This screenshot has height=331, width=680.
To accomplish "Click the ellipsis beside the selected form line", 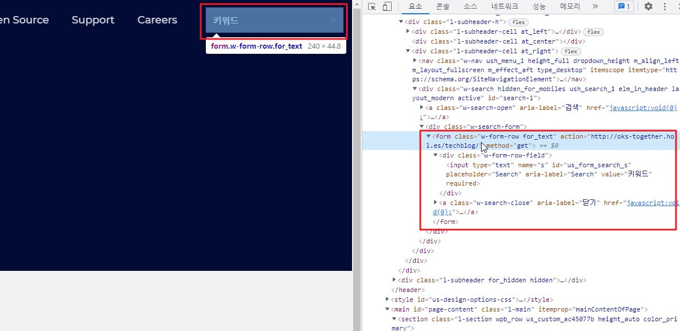I will click(x=367, y=136).
